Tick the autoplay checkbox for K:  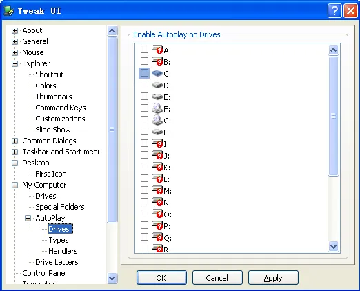click(144, 166)
